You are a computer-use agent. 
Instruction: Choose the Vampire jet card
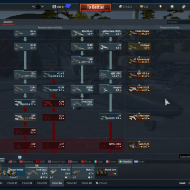tap(111, 89)
